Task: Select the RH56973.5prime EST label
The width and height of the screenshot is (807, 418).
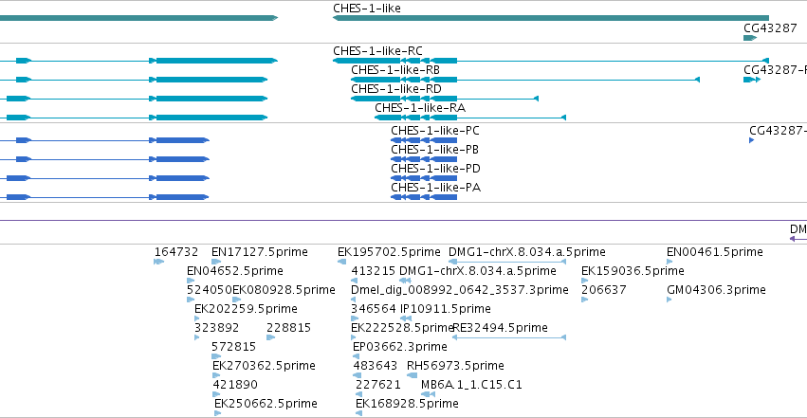Action: coord(455,366)
